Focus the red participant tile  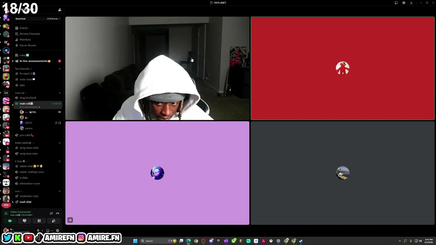(342, 68)
